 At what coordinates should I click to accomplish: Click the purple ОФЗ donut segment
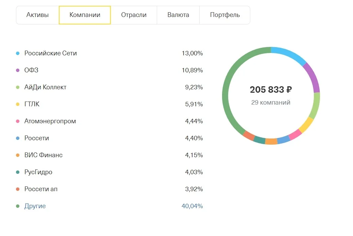[313, 77]
